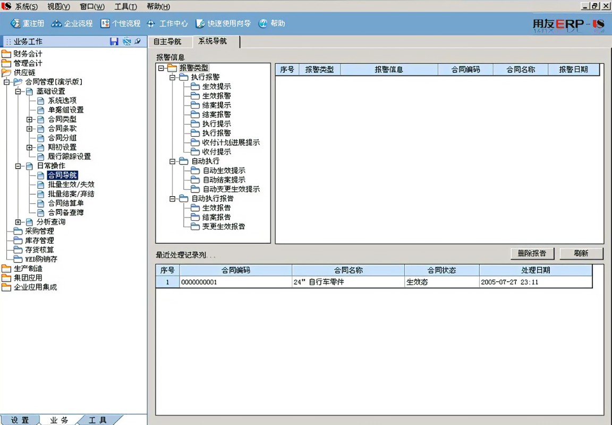The width and height of the screenshot is (612, 425).
Task: Launch 快速使用向导 wizard icon
Action: pyautogui.click(x=200, y=23)
